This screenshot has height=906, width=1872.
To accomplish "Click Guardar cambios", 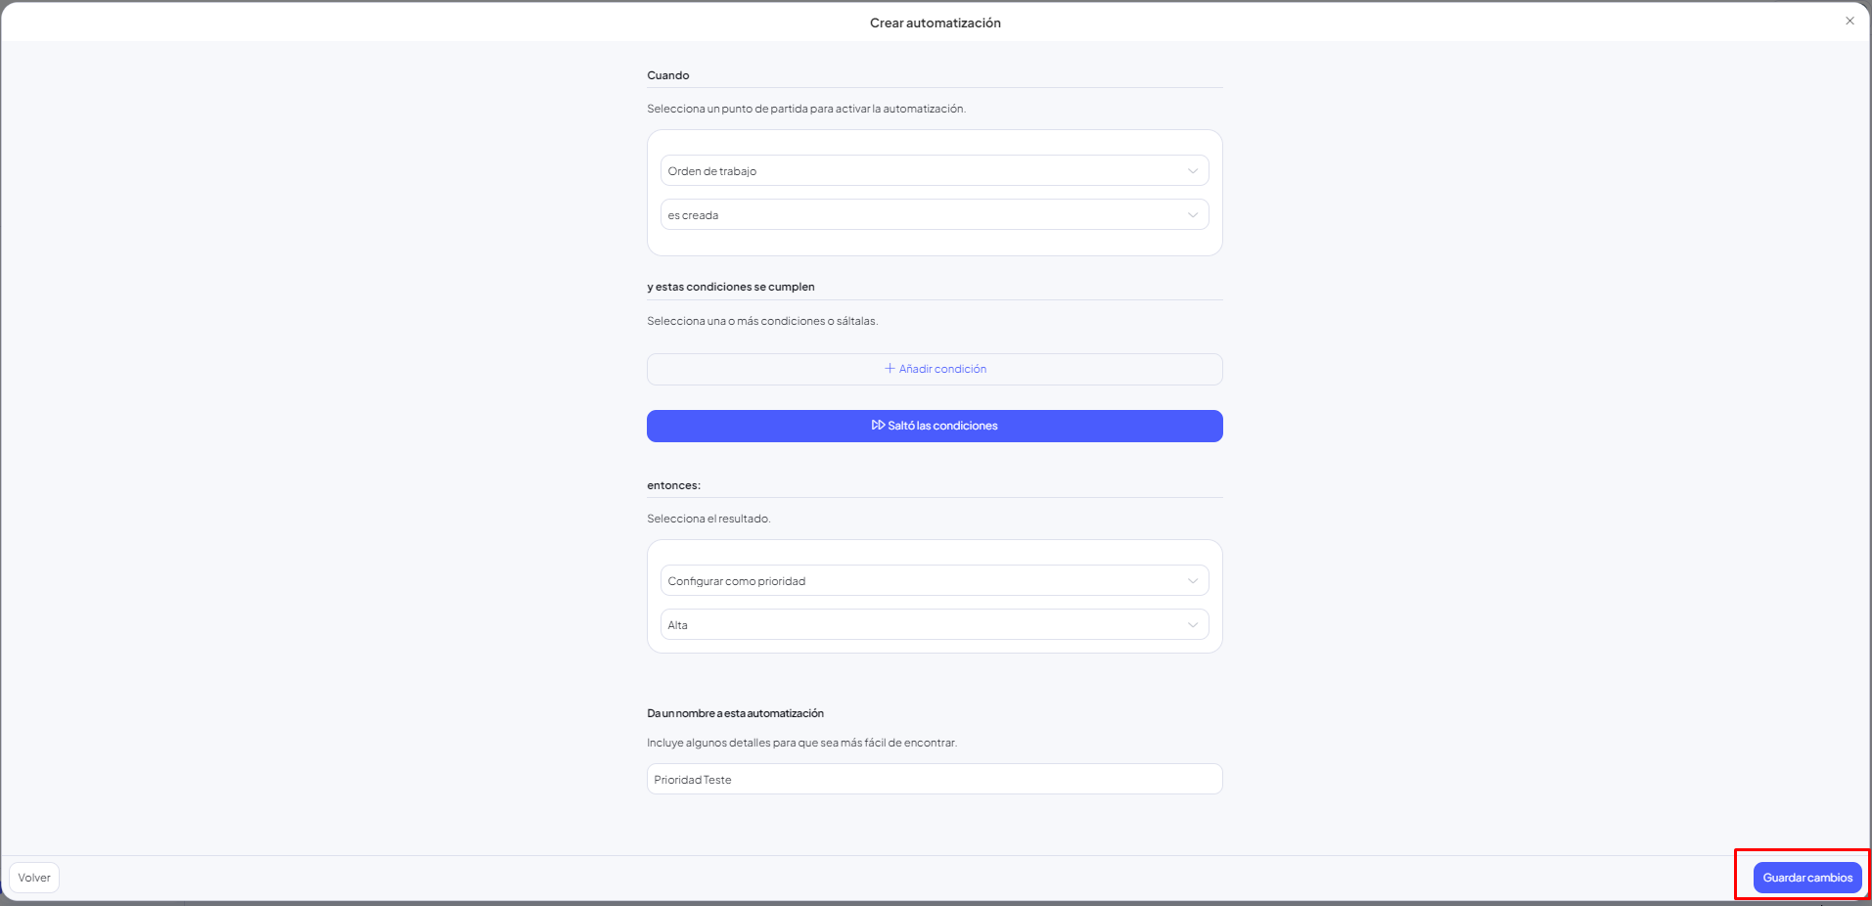I will (1807, 878).
